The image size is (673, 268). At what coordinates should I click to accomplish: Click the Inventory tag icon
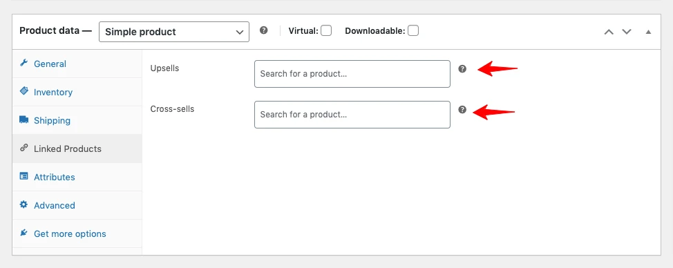(x=23, y=91)
